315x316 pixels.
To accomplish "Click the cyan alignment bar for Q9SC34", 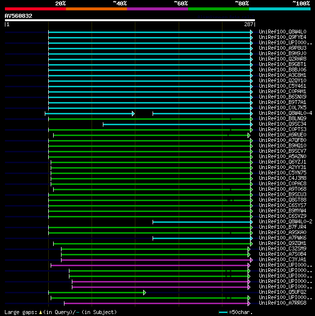I will click(x=177, y=125).
